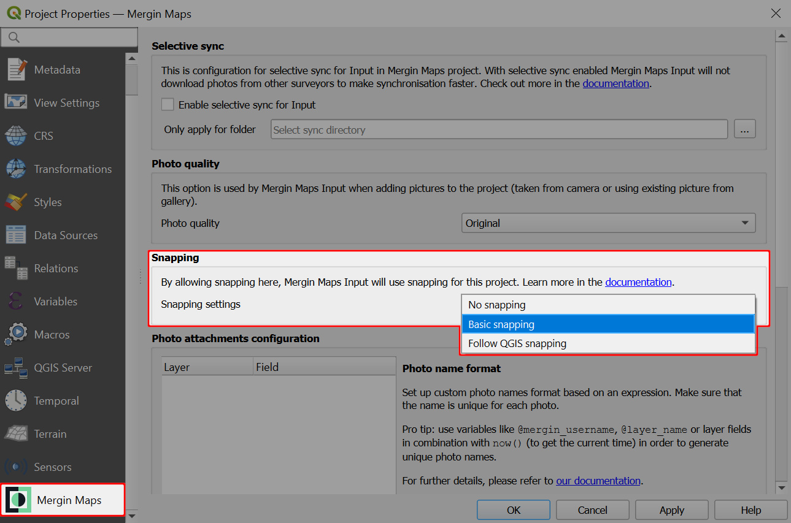Click the settings search box
Image resolution: width=791 pixels, height=523 pixels.
point(69,37)
